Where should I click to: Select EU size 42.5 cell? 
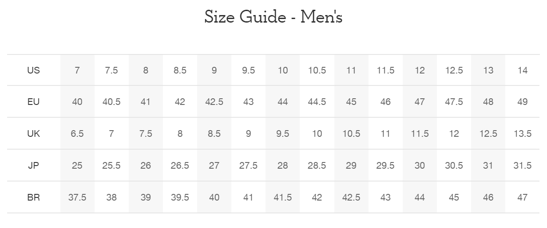(214, 102)
